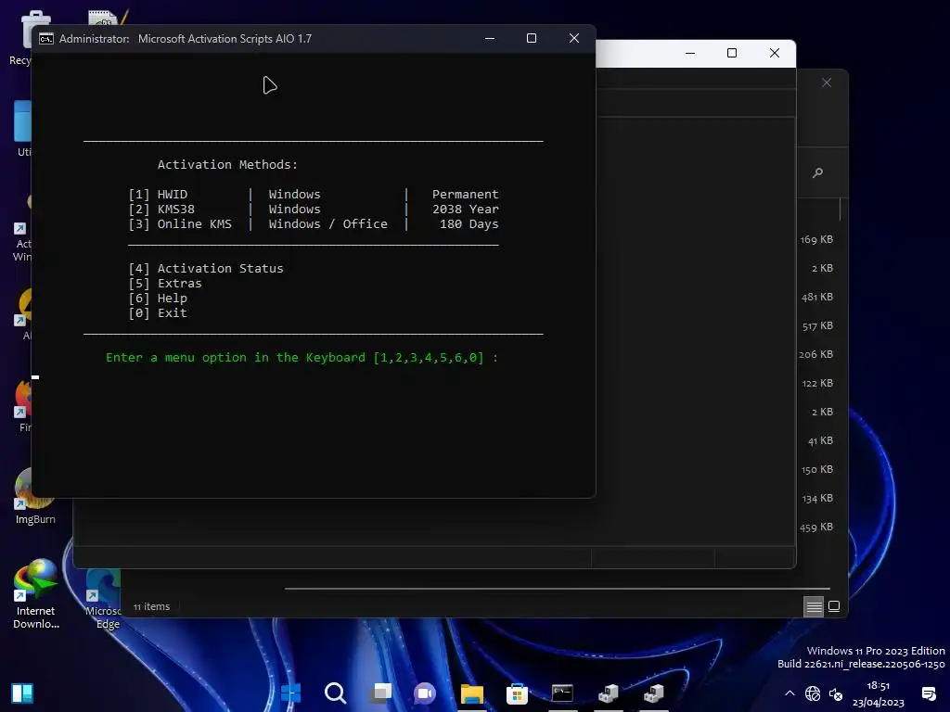Open the second installer icon on the taskbar

click(654, 693)
